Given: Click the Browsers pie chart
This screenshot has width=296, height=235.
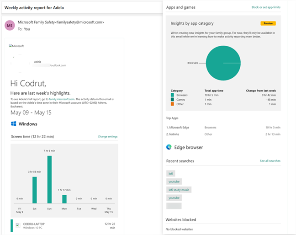Looking at the screenshot, I should tap(223, 63).
